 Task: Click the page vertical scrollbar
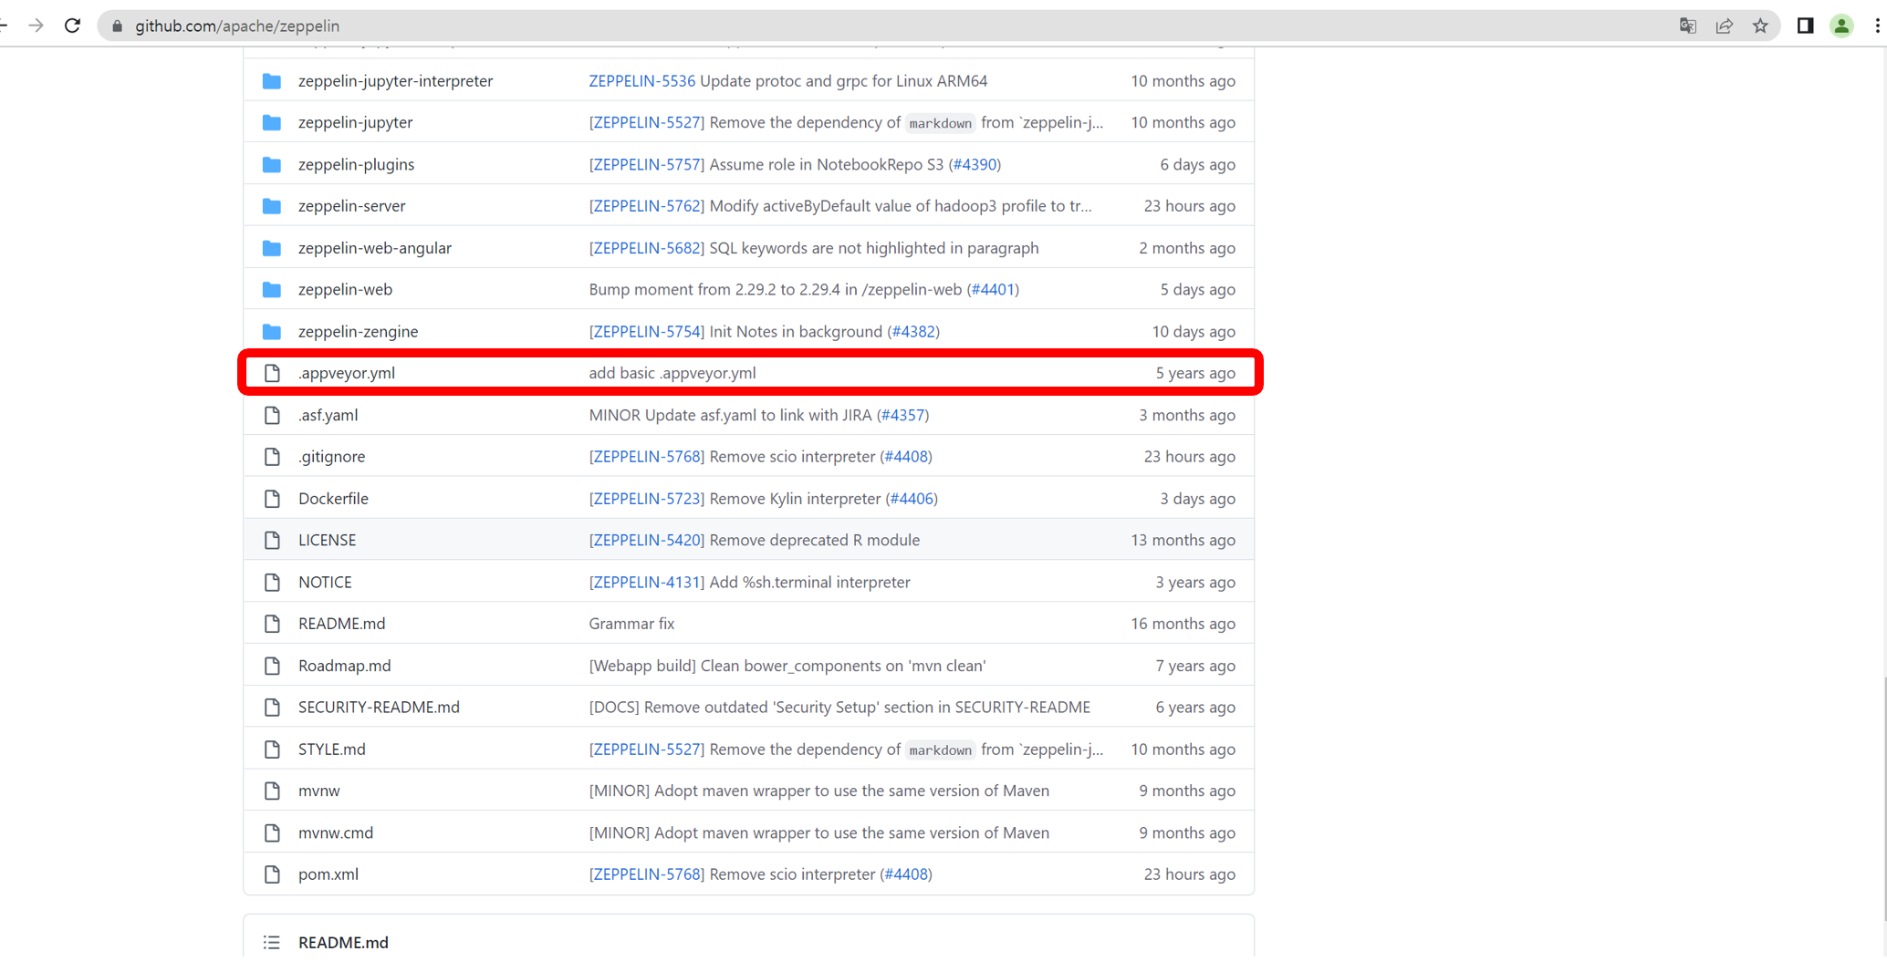(x=1883, y=801)
